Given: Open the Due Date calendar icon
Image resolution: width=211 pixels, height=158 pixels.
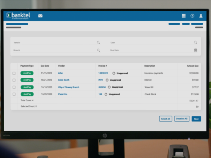Looking at the screenshot, I should pyautogui.click(x=196, y=50).
